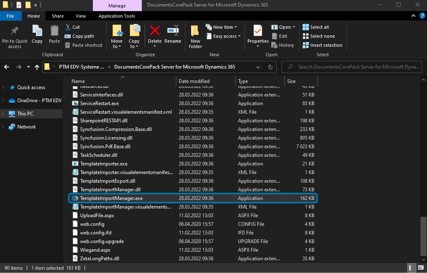The height and width of the screenshot is (273, 427).
Task: Click Paste shortcut option
Action: pos(83,45)
